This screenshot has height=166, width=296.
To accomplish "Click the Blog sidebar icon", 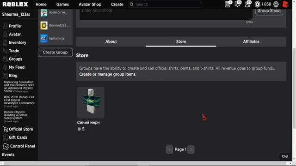I will point(5,76).
